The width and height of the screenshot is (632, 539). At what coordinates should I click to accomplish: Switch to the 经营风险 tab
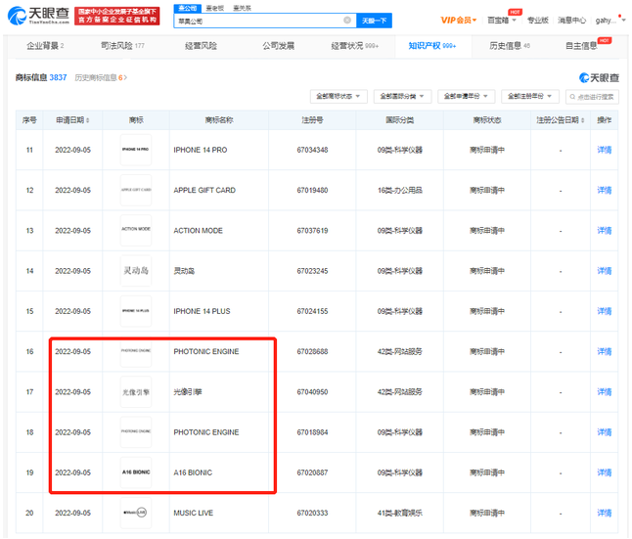pos(201,46)
